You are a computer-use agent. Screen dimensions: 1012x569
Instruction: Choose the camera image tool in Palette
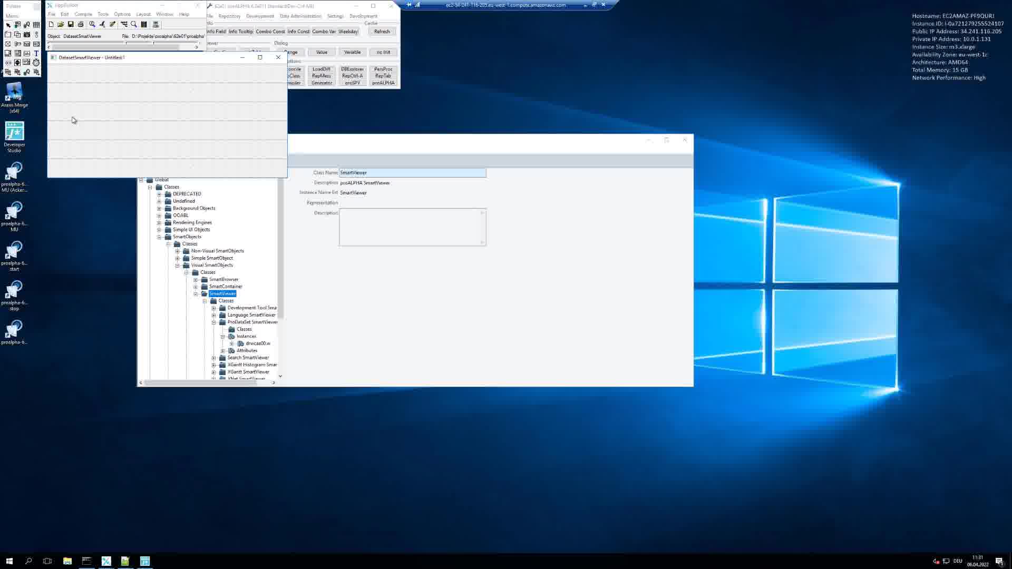click(27, 34)
